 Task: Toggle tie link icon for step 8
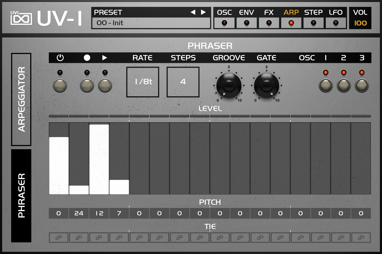pos(200,238)
